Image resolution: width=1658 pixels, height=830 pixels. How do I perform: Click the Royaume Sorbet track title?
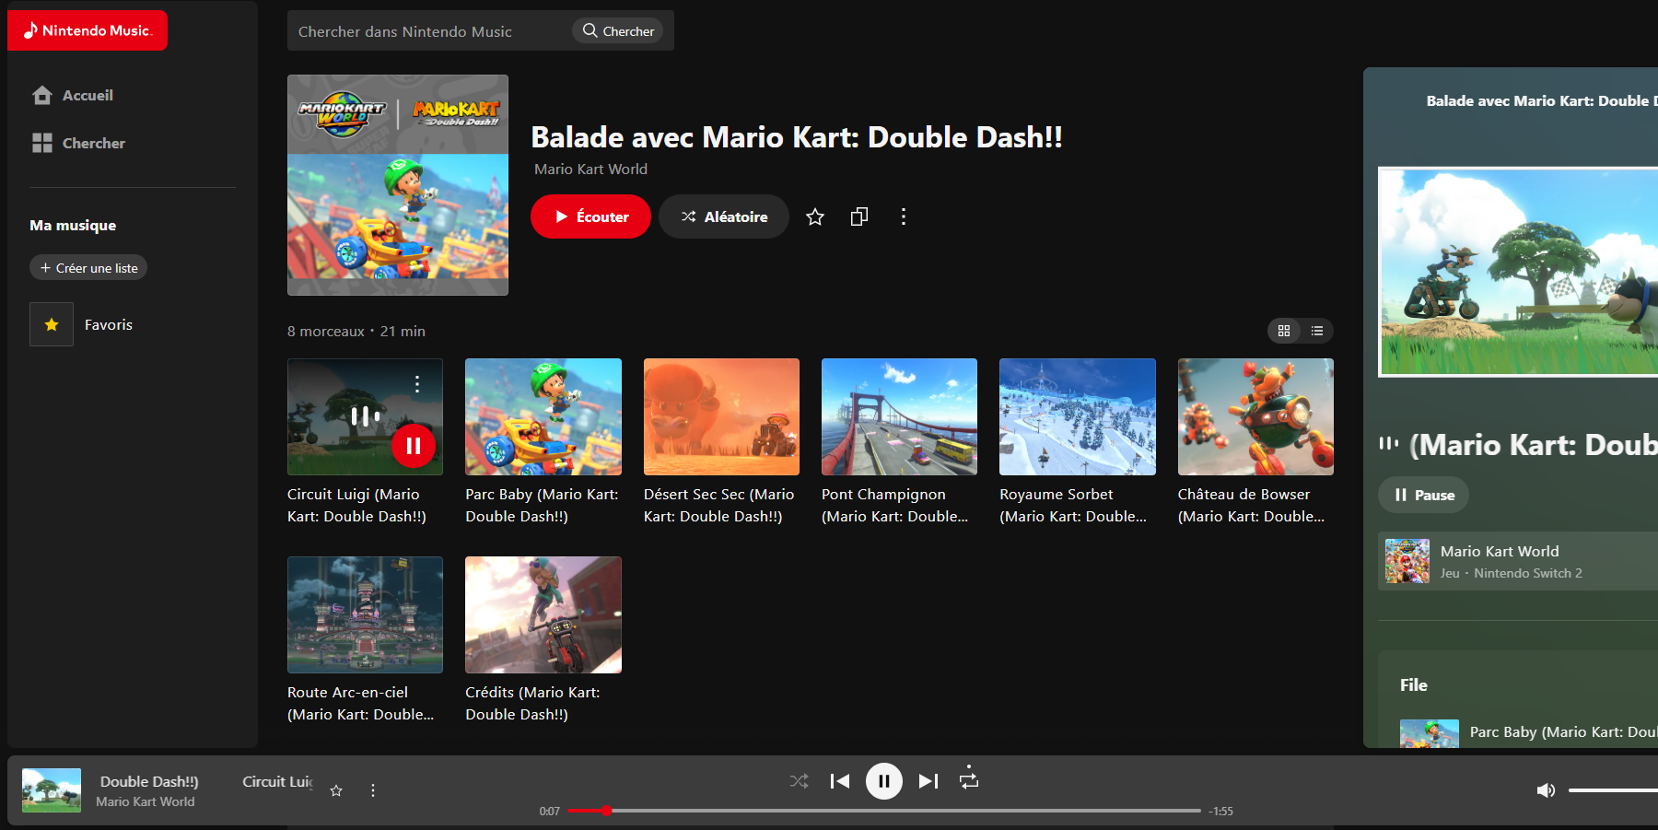coord(1073,506)
